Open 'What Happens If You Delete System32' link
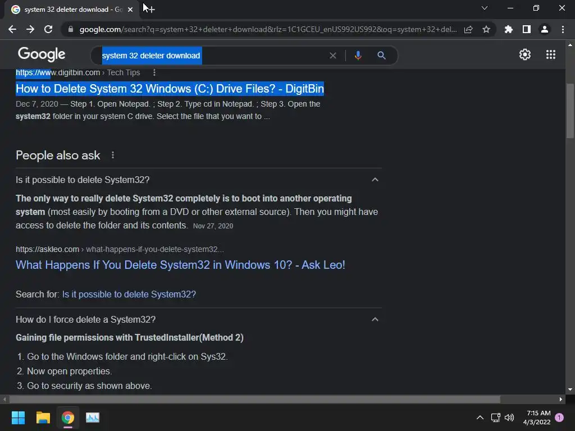 tap(180, 265)
